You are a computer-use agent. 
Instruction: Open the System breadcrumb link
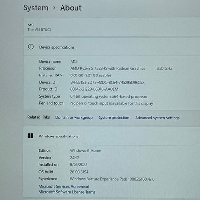36,8
